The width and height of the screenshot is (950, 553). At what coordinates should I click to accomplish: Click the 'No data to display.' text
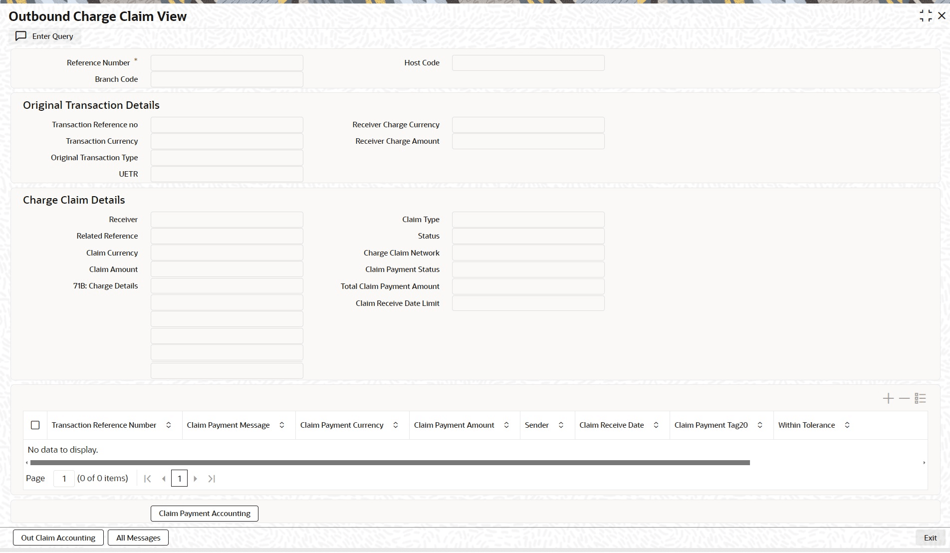click(x=63, y=450)
